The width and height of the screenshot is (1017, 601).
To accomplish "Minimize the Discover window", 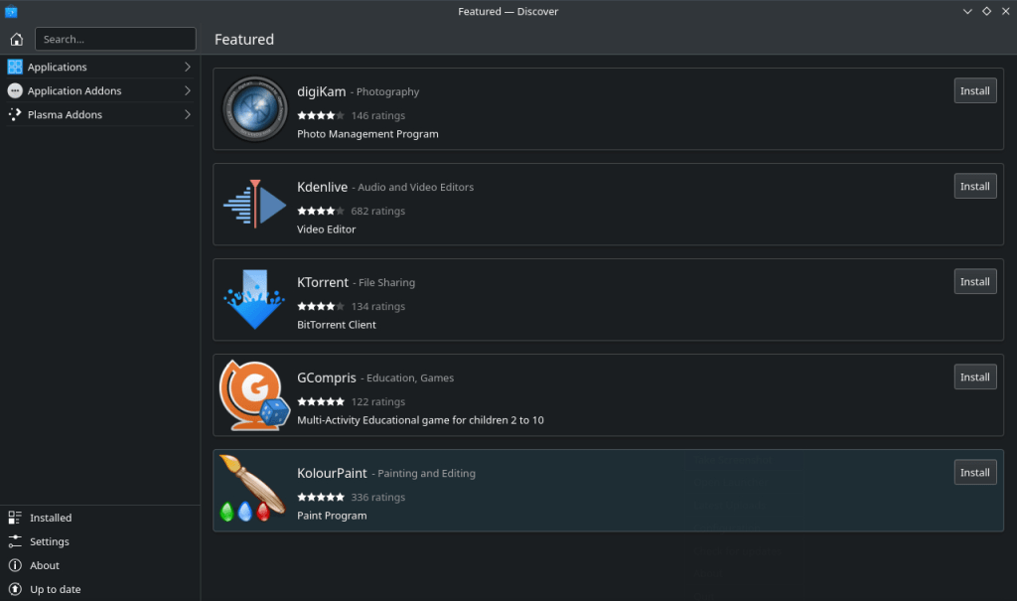I will point(967,11).
